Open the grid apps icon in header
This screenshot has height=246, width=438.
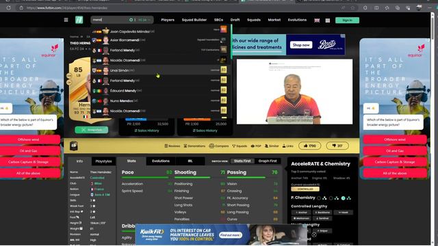[328, 20]
